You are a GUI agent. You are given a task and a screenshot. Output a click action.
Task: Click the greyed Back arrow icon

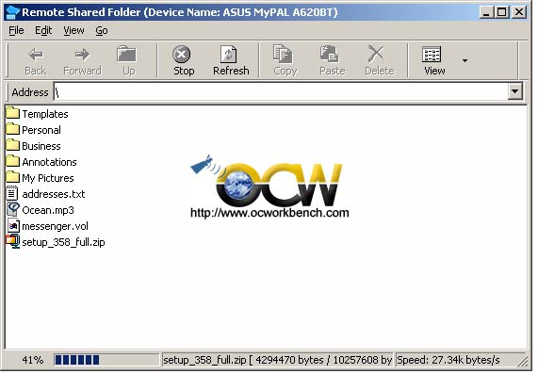36,55
